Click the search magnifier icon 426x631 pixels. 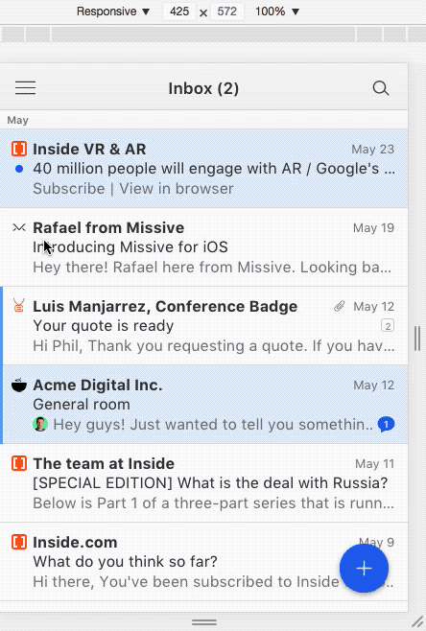[381, 88]
